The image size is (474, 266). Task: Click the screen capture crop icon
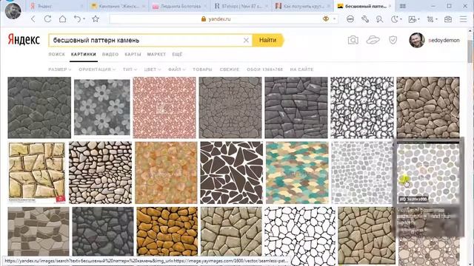(x=430, y=19)
